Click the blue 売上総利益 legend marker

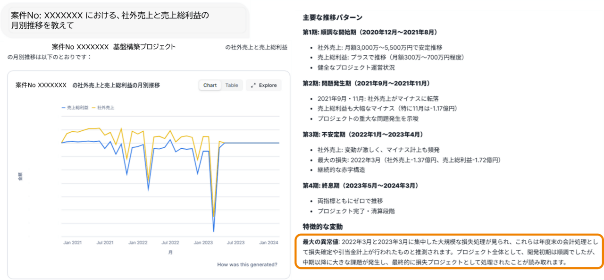pos(64,108)
